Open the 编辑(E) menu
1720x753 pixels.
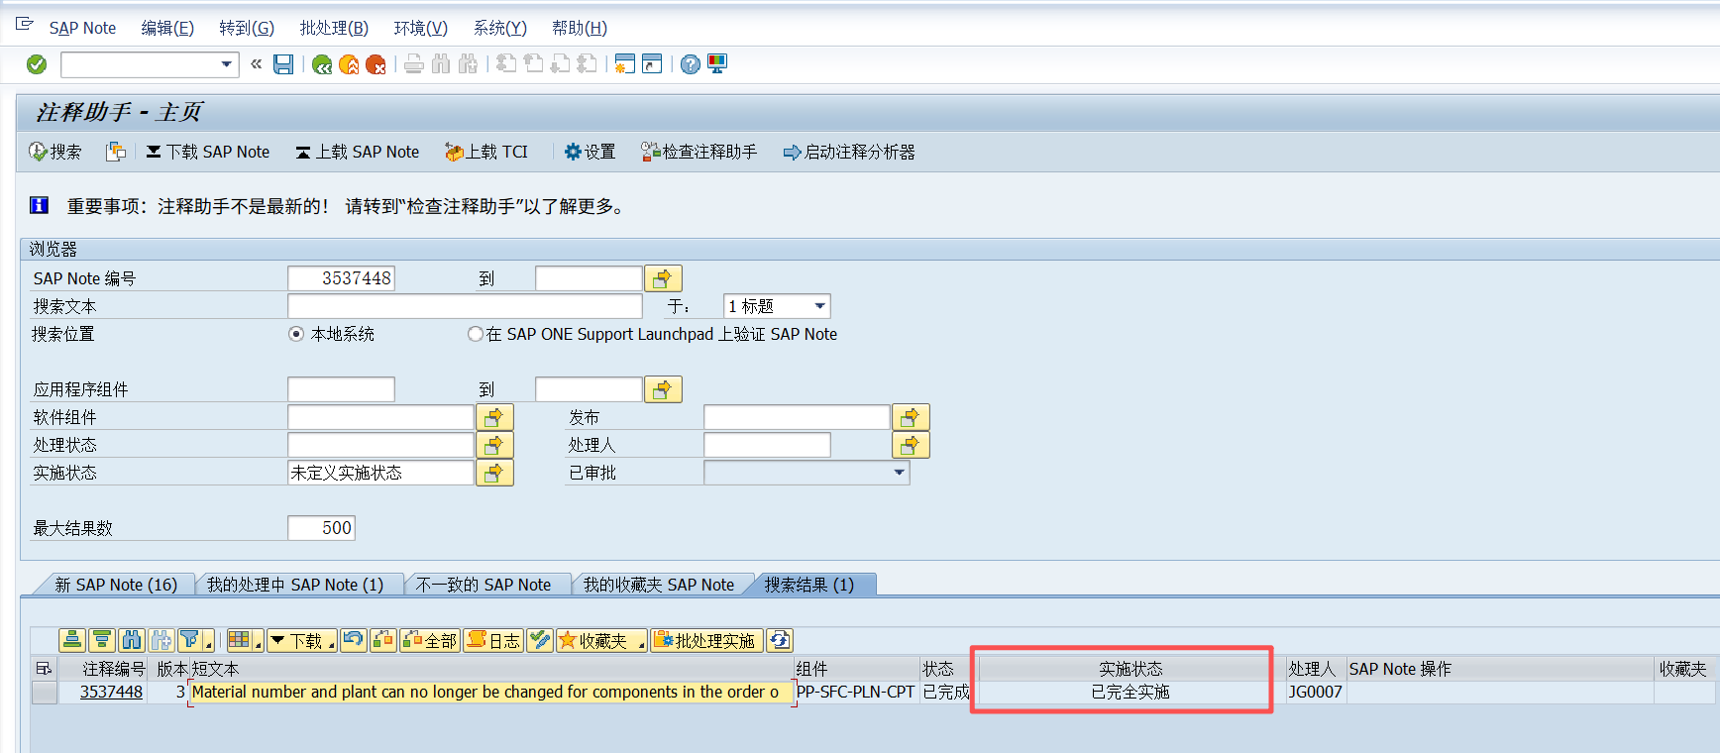(x=167, y=28)
